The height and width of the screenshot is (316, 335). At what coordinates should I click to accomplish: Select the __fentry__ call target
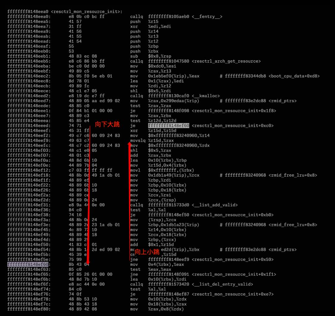pos(207,16)
